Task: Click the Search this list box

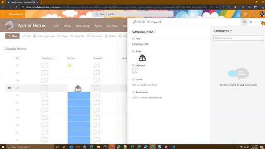Action: (133, 14)
